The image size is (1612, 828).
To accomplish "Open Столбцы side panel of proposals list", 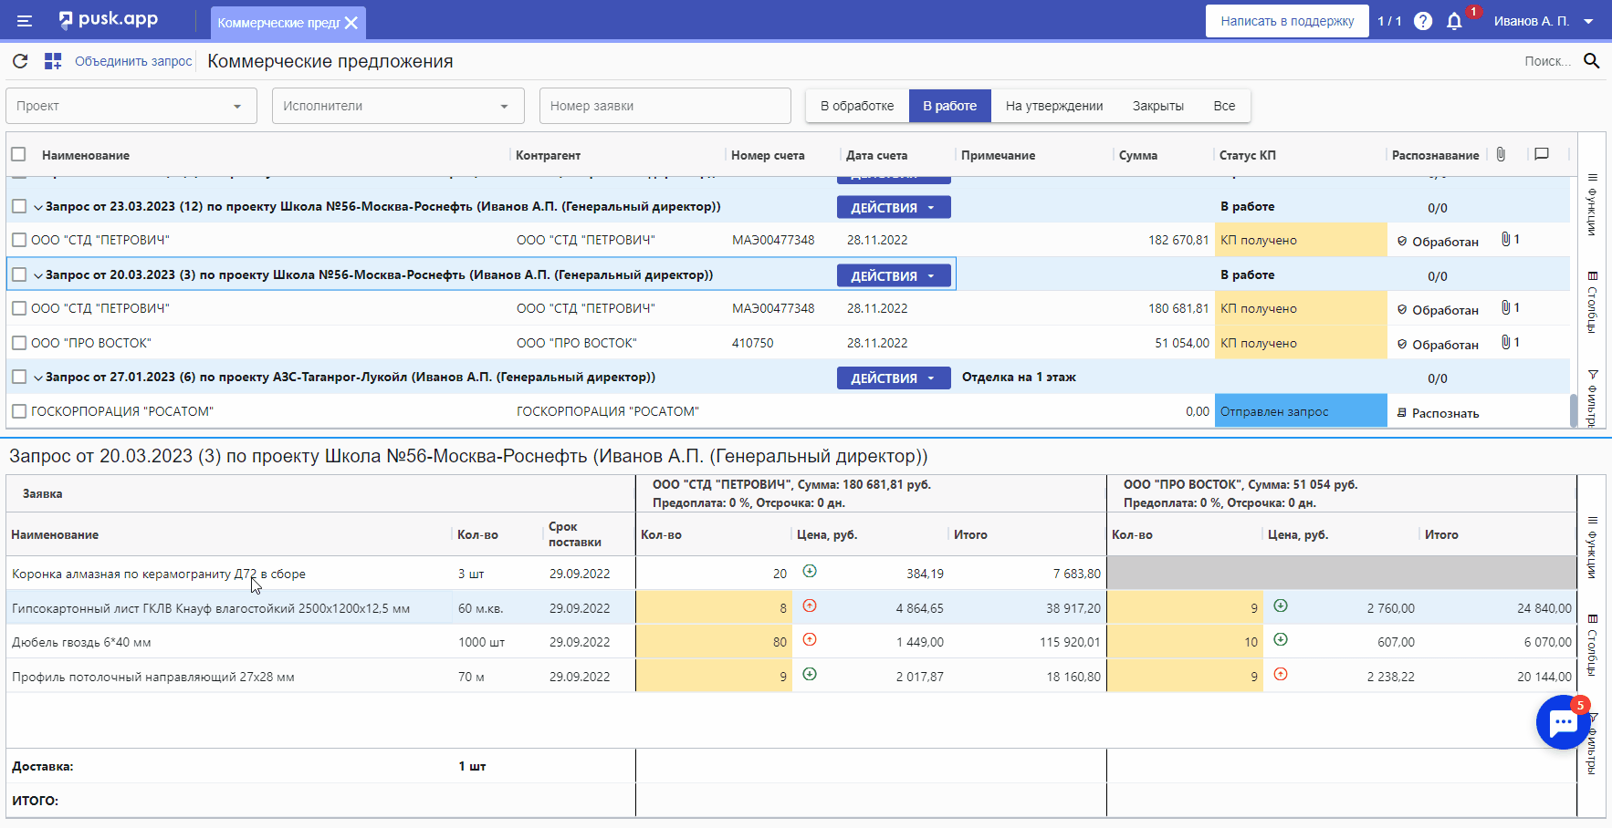I will (1592, 302).
